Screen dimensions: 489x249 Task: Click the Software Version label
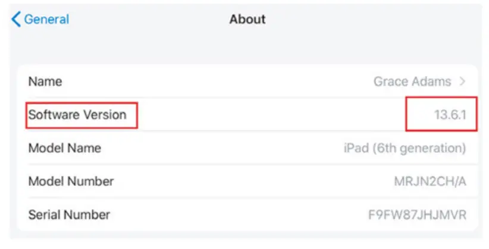77,115
